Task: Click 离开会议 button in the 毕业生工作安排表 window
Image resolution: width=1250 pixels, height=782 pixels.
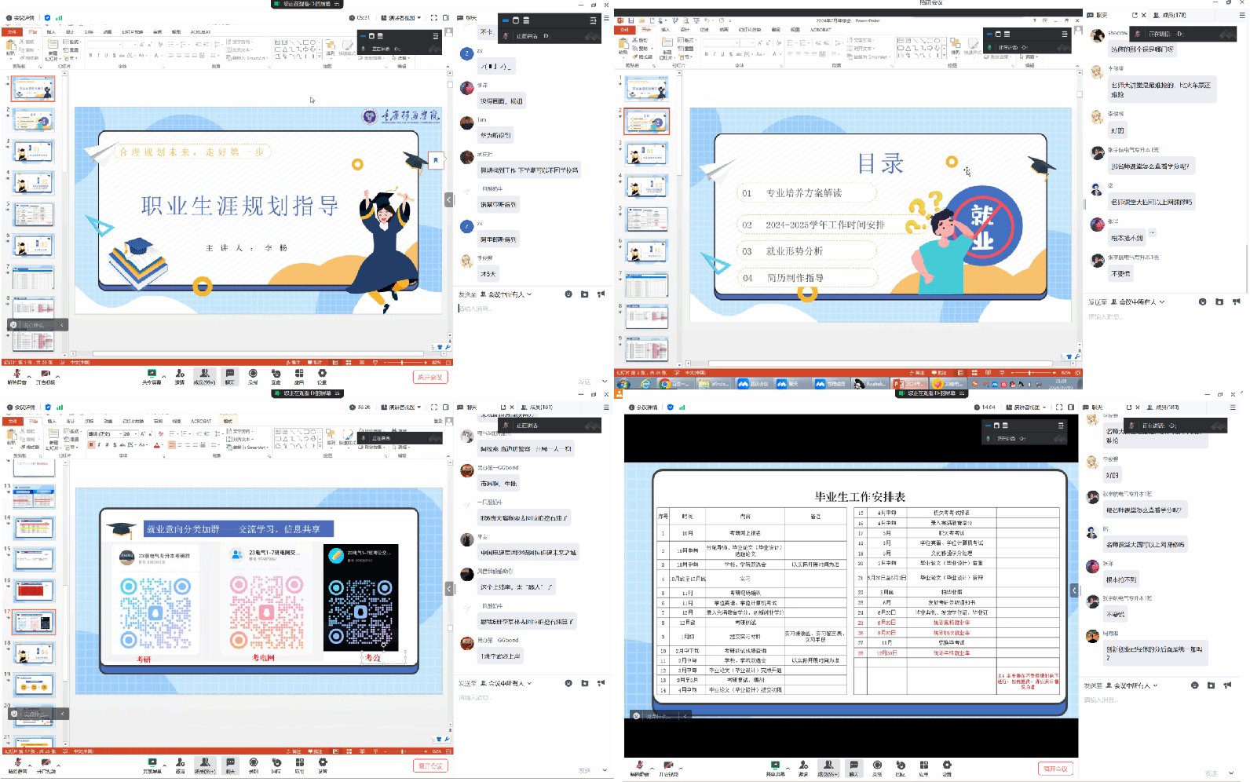Action: [1056, 769]
